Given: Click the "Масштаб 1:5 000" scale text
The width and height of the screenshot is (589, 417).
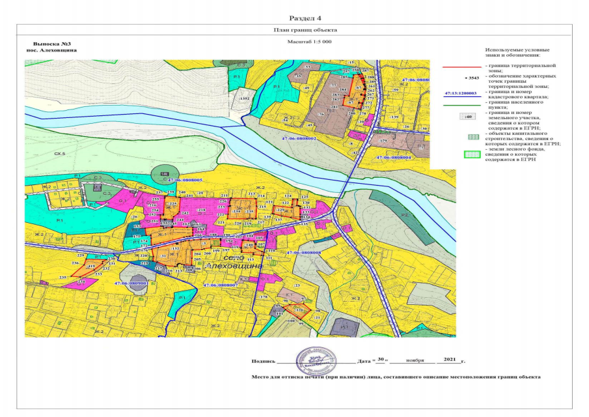Looking at the screenshot, I should (x=309, y=40).
